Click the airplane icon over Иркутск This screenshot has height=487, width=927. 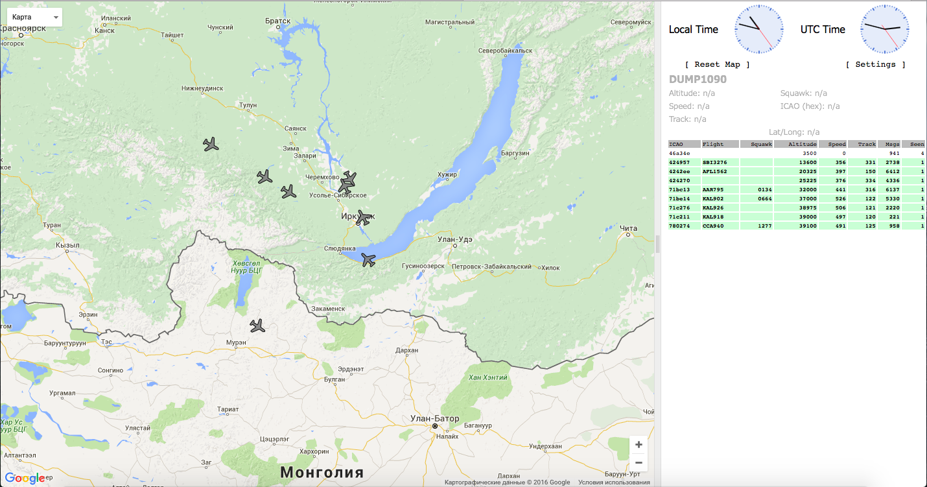[364, 219]
